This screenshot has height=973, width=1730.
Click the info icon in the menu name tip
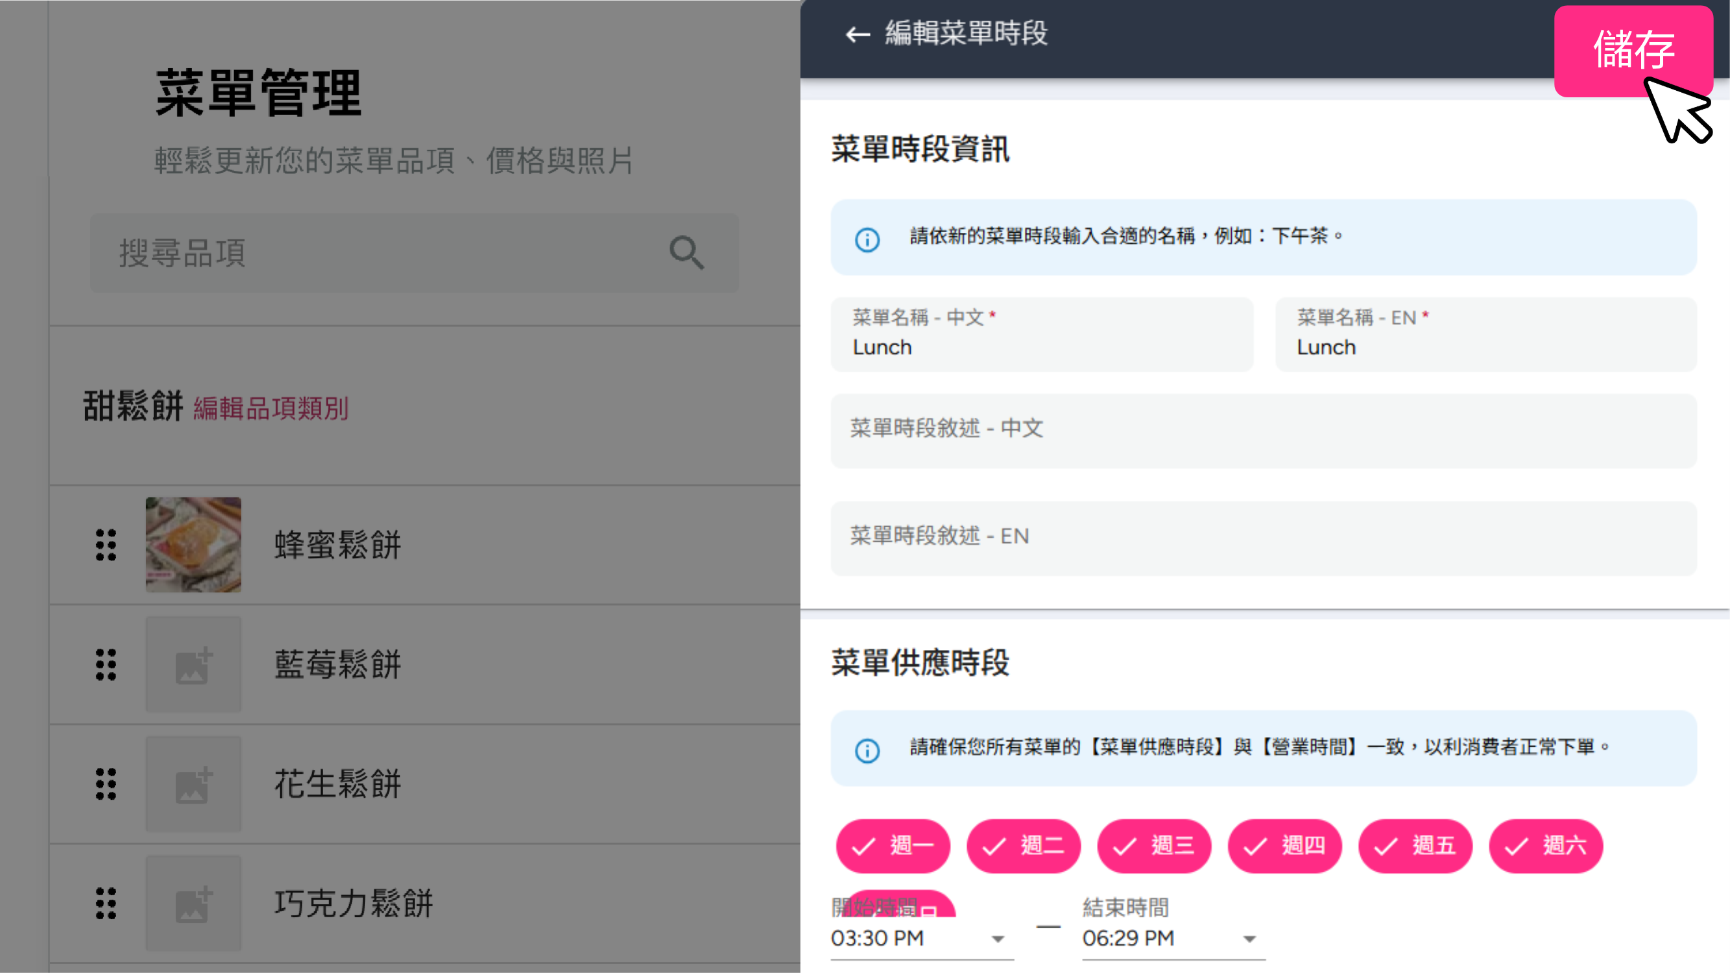pos(867,240)
